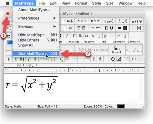Open the logical symbols palette with ∴∀∃

tap(81, 21)
